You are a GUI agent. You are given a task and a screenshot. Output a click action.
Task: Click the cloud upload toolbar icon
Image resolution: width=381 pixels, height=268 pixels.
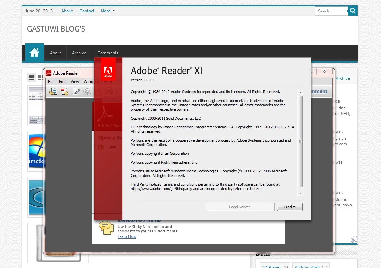coord(87,91)
